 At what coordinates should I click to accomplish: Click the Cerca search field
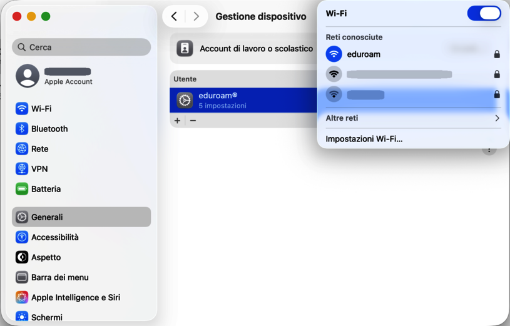click(81, 47)
